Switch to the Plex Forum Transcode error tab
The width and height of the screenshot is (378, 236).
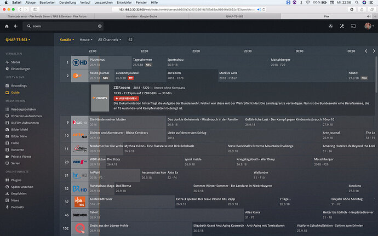(47, 16)
